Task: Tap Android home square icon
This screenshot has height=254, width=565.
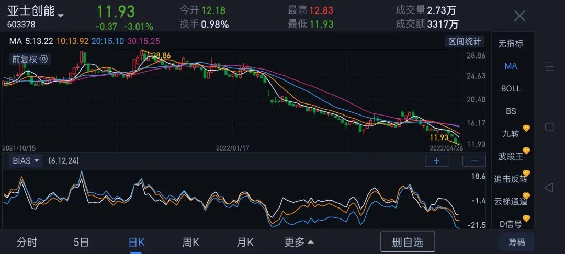Action: tap(549, 127)
